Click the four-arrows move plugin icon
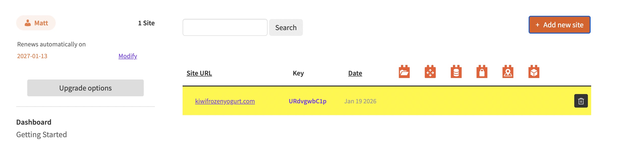Image resolution: width=630 pixels, height=160 pixels. pos(430,72)
